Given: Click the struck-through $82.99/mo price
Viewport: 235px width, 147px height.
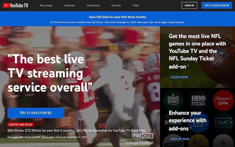Looking at the screenshot, I should click(16, 131).
